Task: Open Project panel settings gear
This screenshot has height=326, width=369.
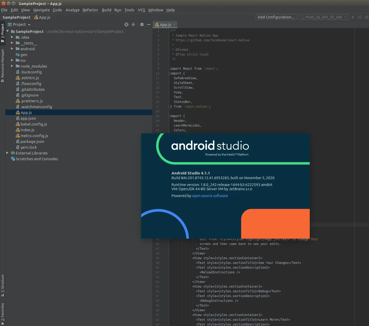Action: click(x=142, y=24)
